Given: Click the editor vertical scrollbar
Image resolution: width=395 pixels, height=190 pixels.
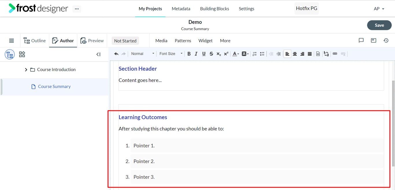Looking at the screenshot, I should [x=393, y=123].
